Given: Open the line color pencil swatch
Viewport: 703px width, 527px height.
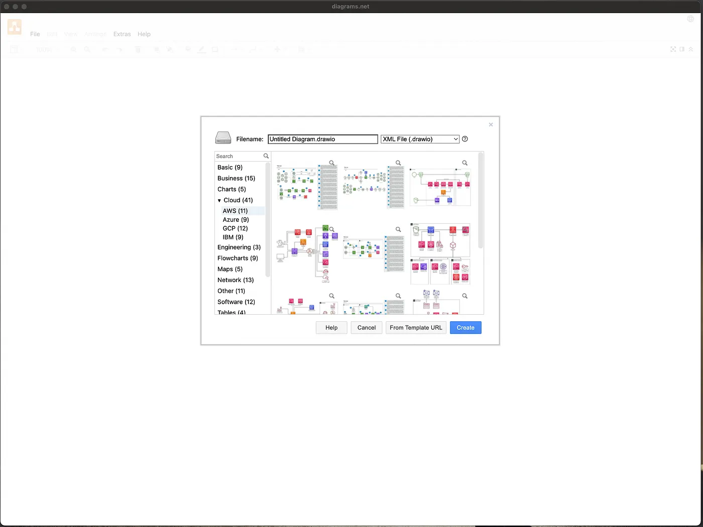Looking at the screenshot, I should coord(202,49).
